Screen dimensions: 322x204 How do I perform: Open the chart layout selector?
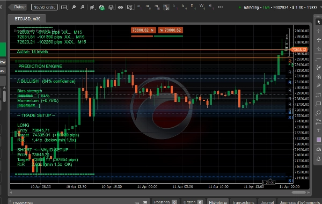[64, 8]
